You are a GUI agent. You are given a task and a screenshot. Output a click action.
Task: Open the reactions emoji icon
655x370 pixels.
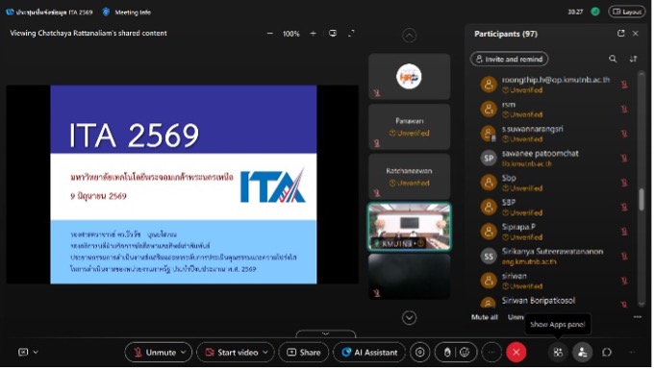point(465,353)
